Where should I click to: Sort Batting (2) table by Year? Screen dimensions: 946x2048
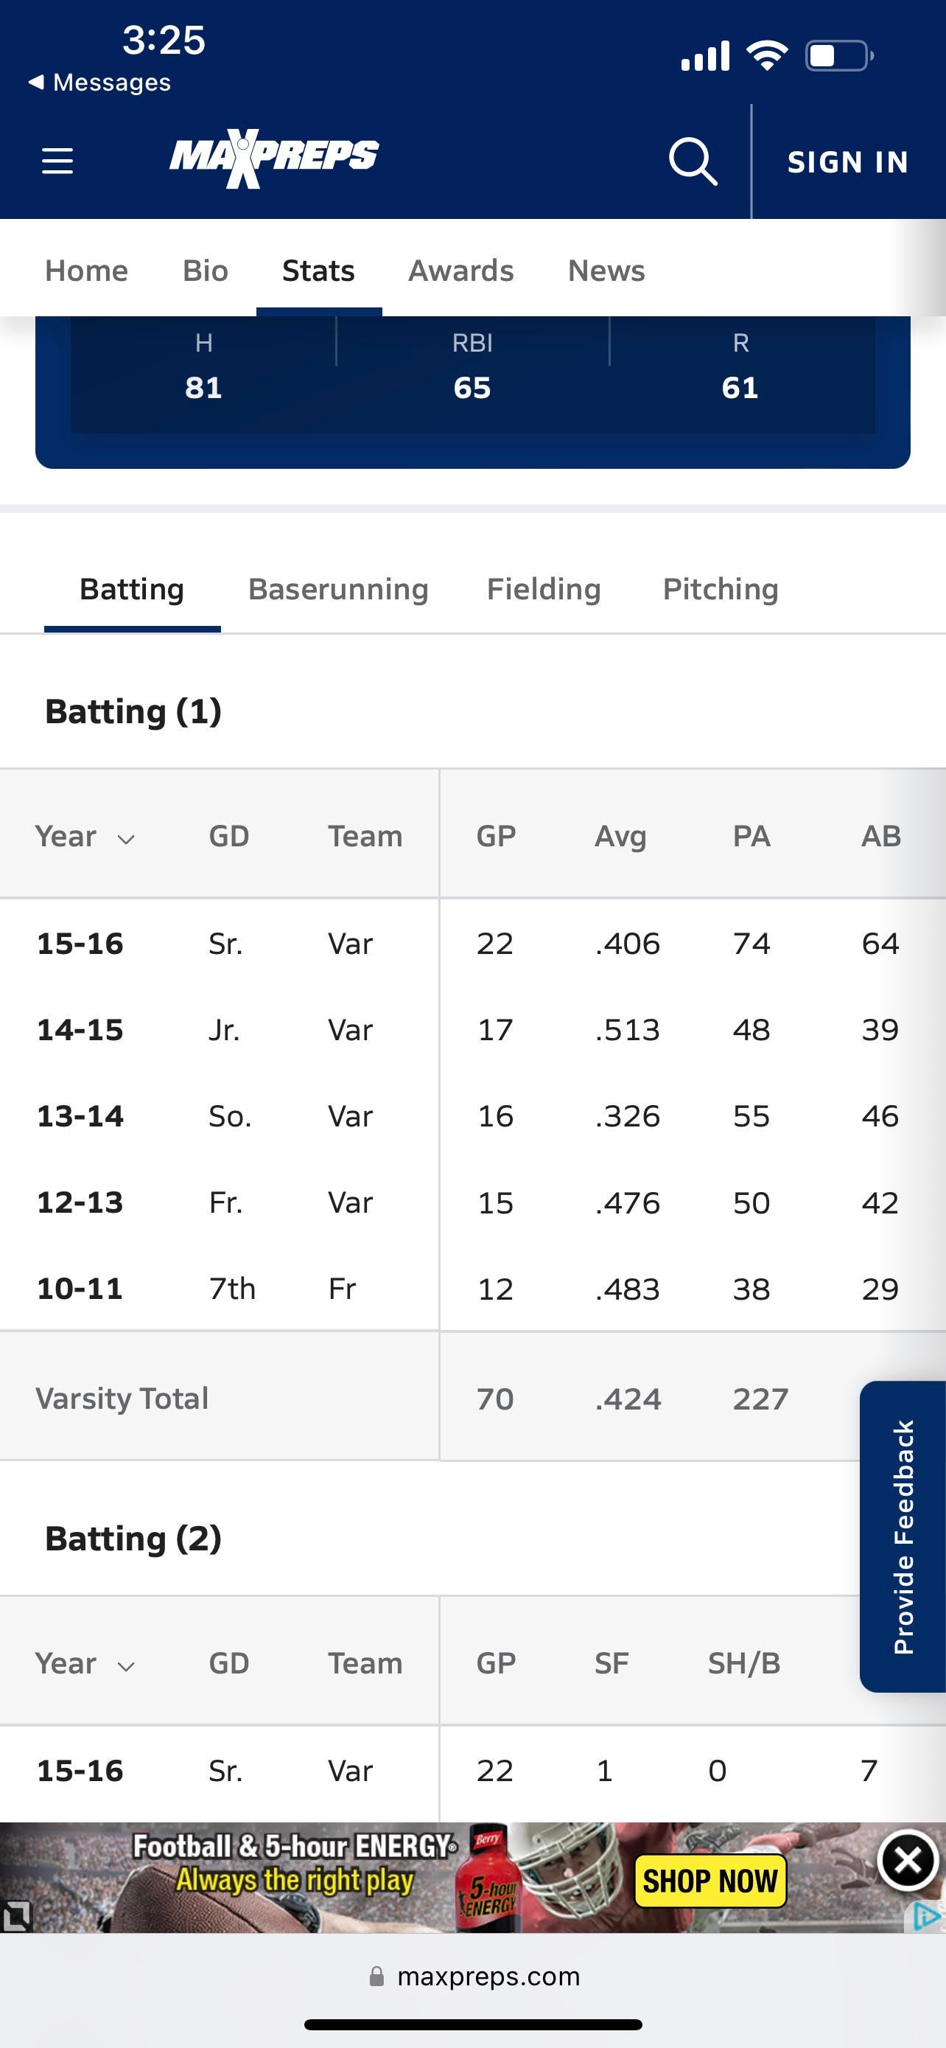[x=84, y=1663]
